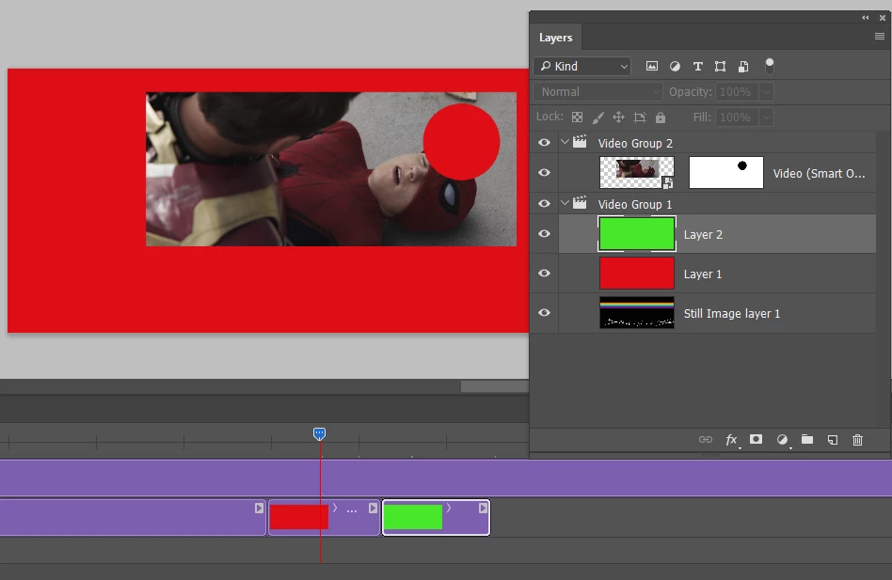Click lock image pixels brush icon
This screenshot has width=892, height=580.
point(597,117)
